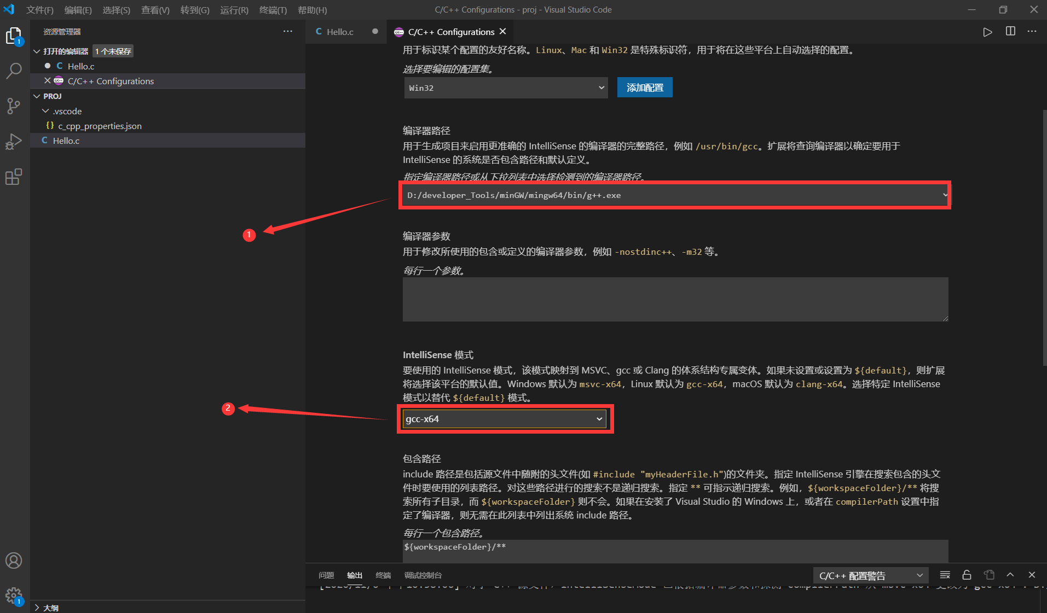Open the 帮助(H) menu

tap(313, 10)
